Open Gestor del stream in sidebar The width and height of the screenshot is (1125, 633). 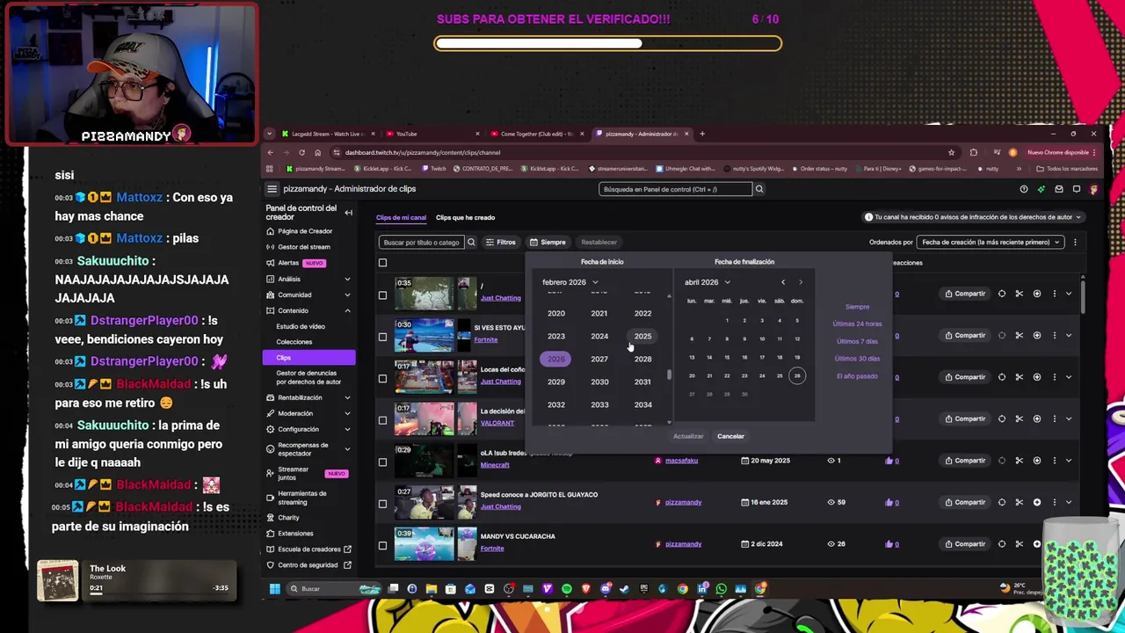[x=304, y=247]
